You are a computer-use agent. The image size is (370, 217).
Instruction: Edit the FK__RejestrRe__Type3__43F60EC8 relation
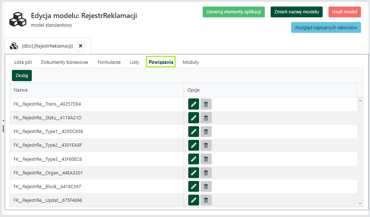[x=193, y=159]
